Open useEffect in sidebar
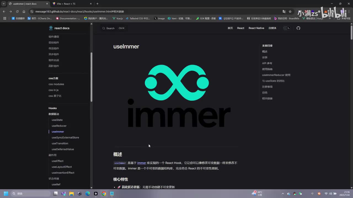The image size is (353, 198). pyautogui.click(x=57, y=161)
